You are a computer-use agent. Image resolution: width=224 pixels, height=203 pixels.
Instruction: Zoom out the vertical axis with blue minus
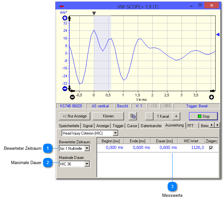pyautogui.click(x=65, y=89)
